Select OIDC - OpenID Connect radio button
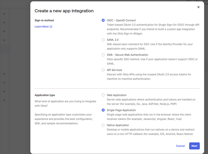Screen dimensions: 208x154 (103, 20)
